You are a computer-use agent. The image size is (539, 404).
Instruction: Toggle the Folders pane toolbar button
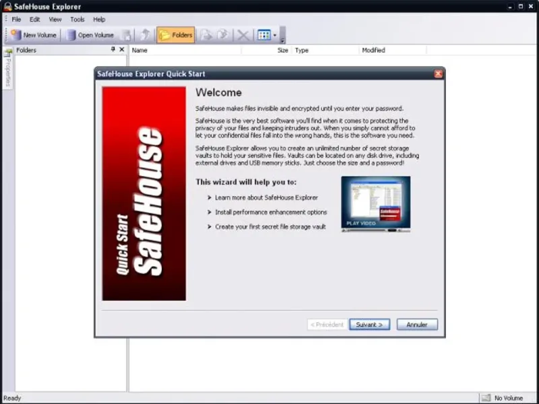pos(176,35)
